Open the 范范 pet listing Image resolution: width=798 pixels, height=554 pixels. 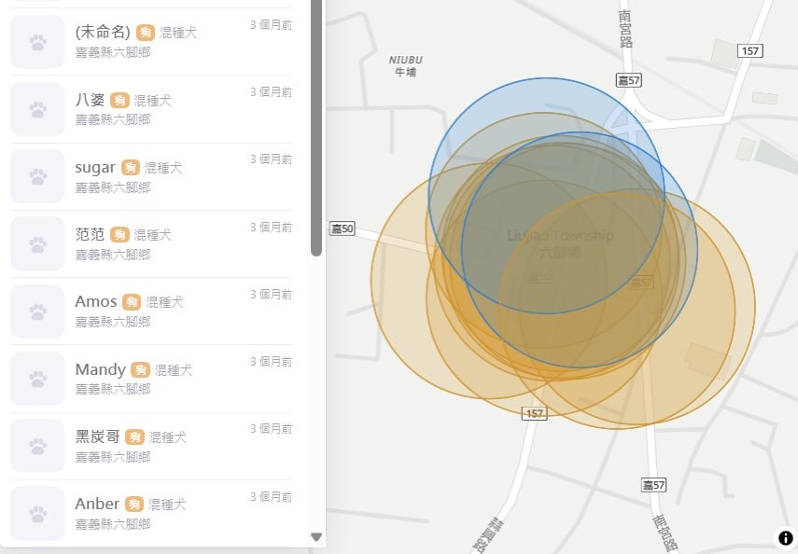151,243
